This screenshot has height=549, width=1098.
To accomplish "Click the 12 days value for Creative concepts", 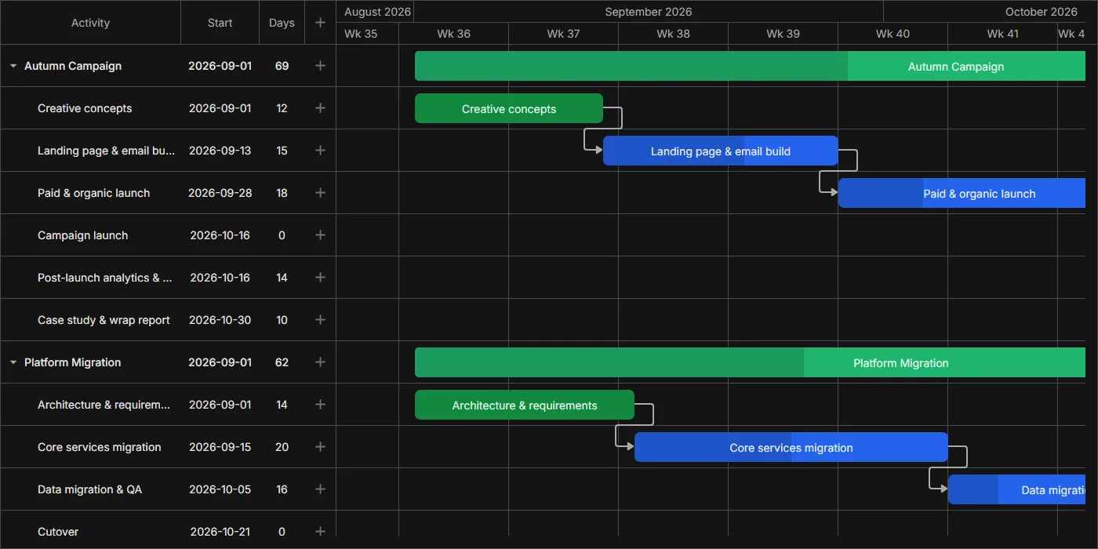I will pos(282,108).
